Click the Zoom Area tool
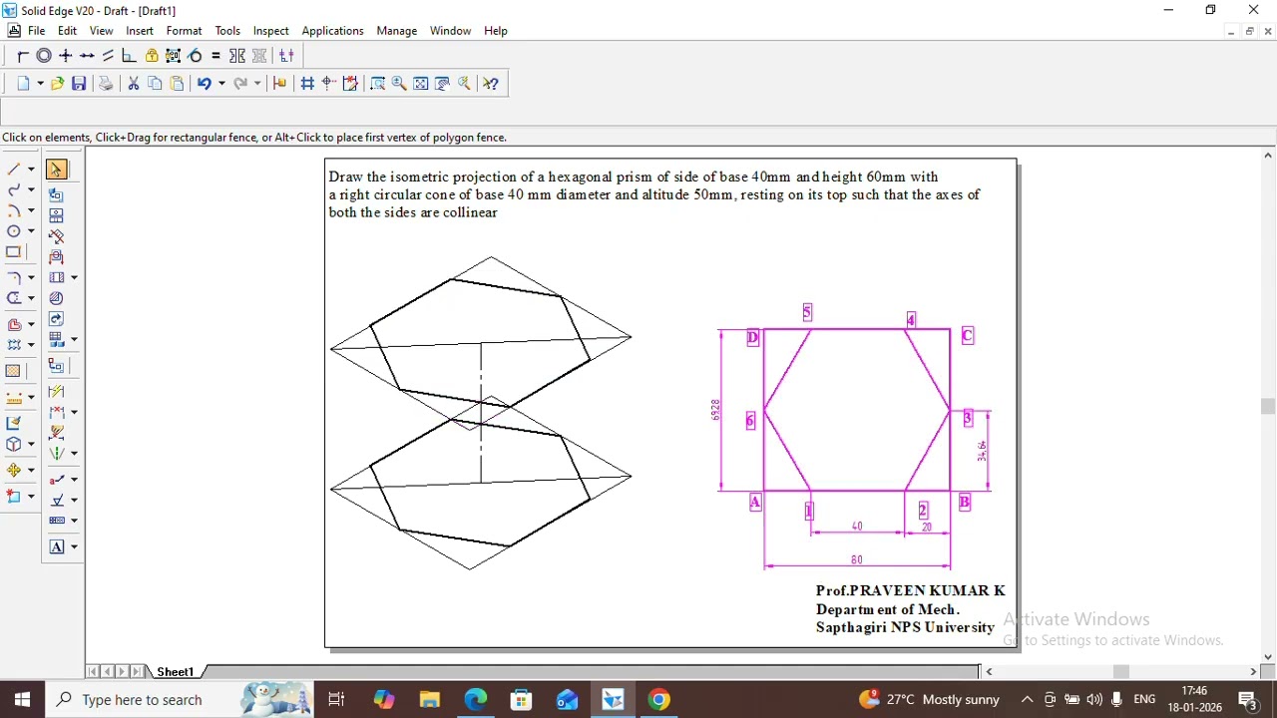Viewport: 1277px width, 718px height. (x=377, y=84)
